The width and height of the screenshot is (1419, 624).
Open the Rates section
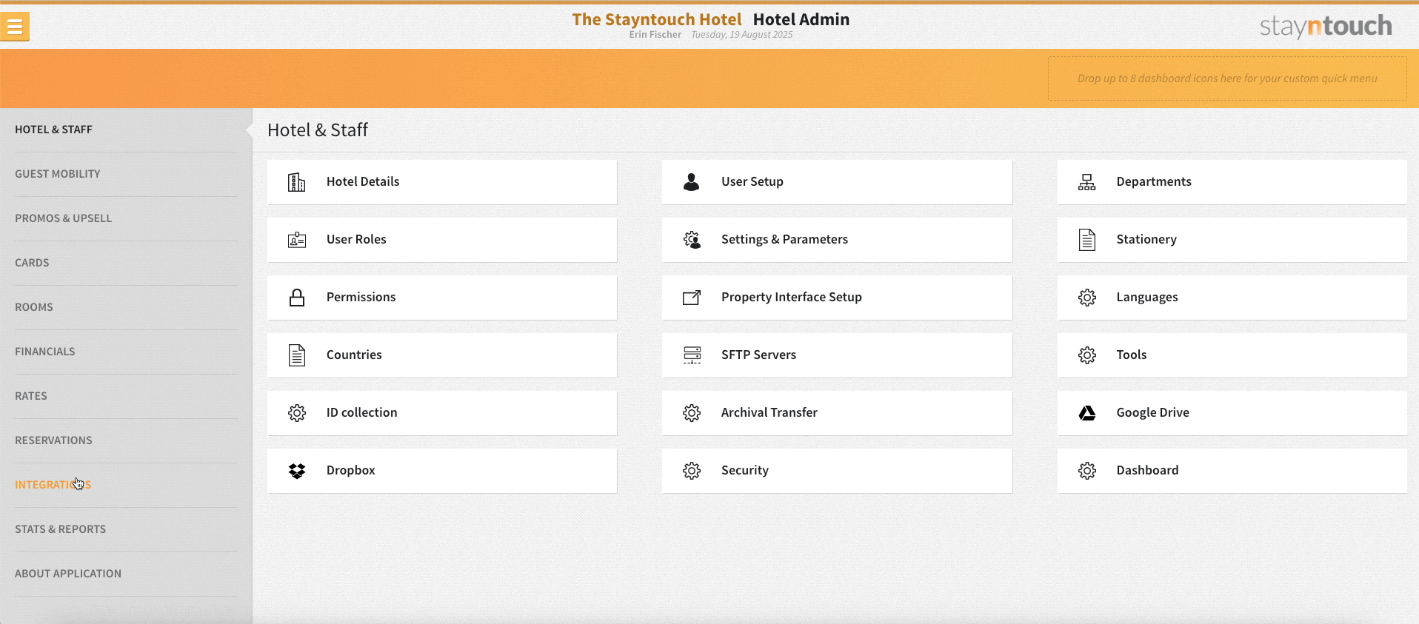[x=30, y=396]
